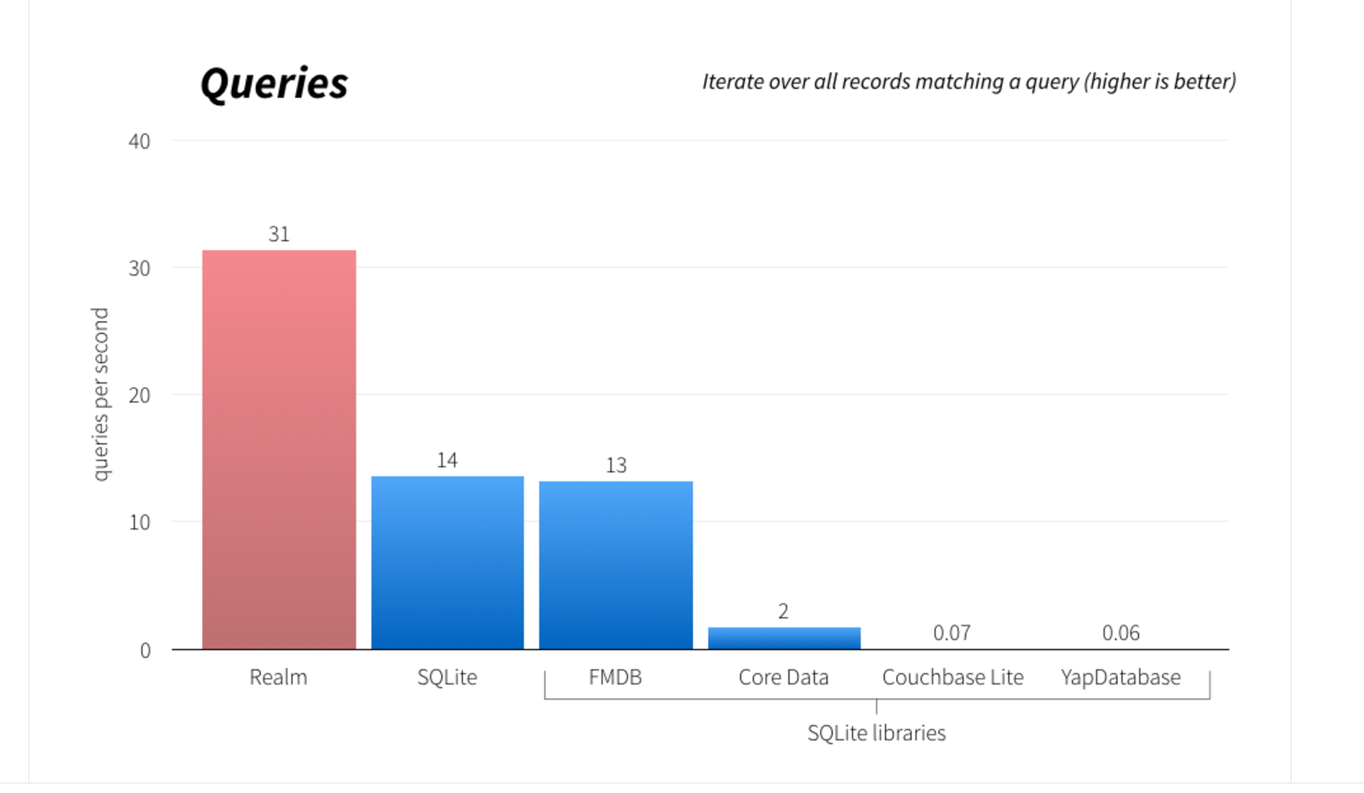
Task: Click the red Realm bar
Action: 279,449
